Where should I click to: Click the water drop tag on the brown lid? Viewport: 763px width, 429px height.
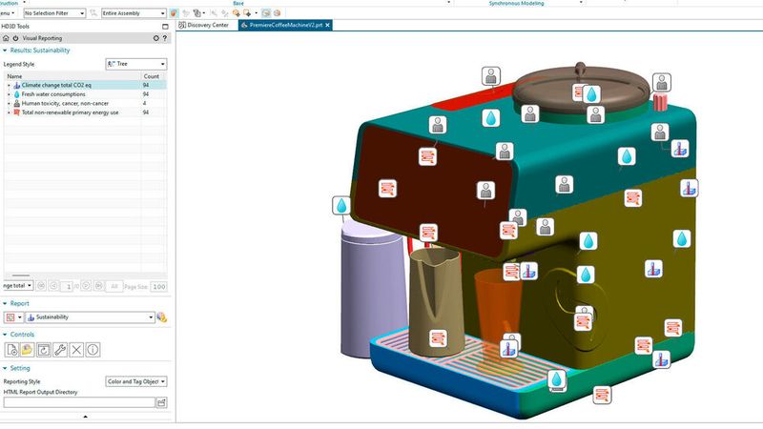coord(591,94)
